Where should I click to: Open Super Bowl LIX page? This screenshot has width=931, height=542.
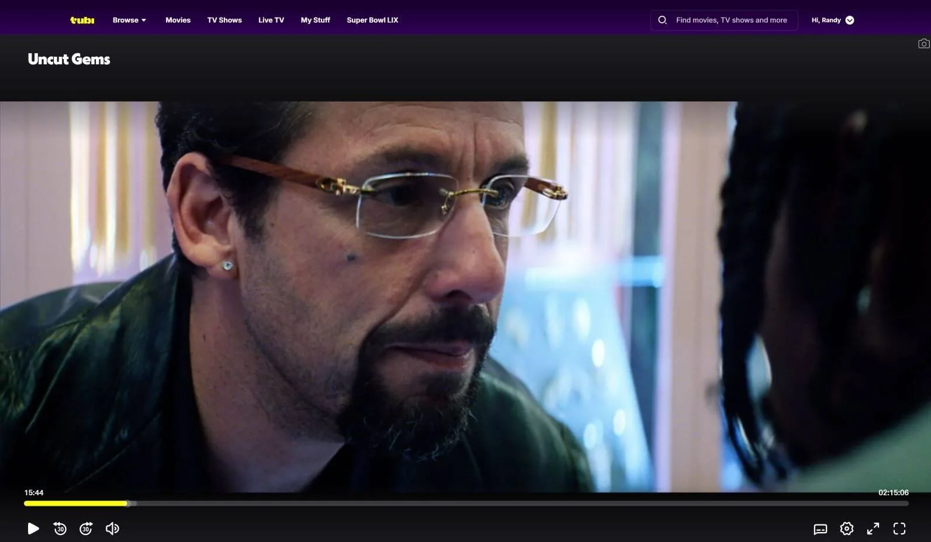point(372,20)
